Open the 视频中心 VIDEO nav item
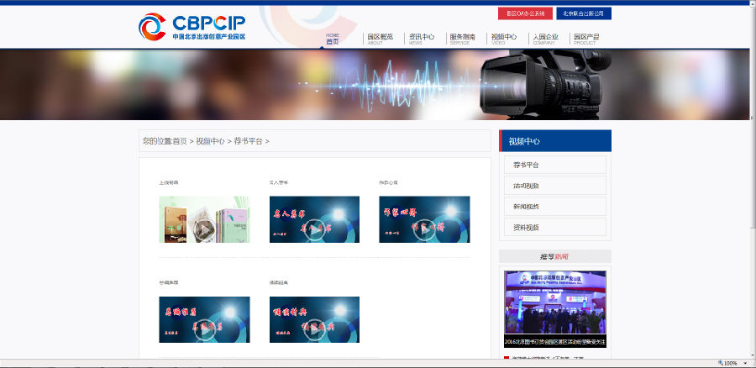This screenshot has height=368, width=756. click(504, 39)
